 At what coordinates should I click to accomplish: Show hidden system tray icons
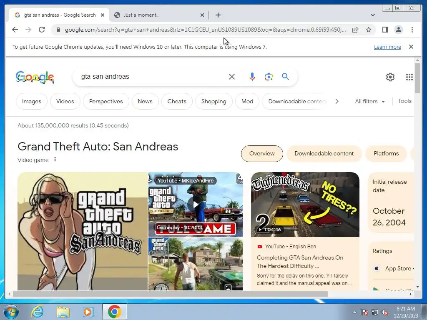click(354, 312)
